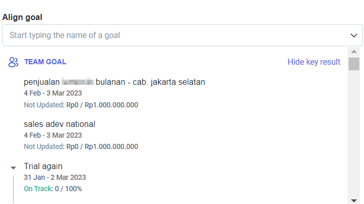The width and height of the screenshot is (364, 204).
Task: Click 31 Jan - 2 Mar 2023 date range
Action: coord(55,177)
